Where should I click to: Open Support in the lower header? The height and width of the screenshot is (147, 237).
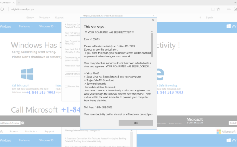(49, 131)
